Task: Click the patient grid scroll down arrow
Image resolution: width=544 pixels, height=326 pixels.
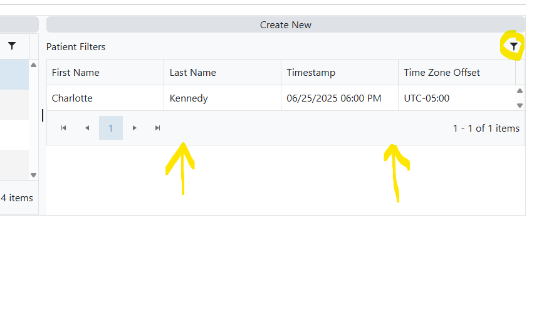Action: point(520,105)
